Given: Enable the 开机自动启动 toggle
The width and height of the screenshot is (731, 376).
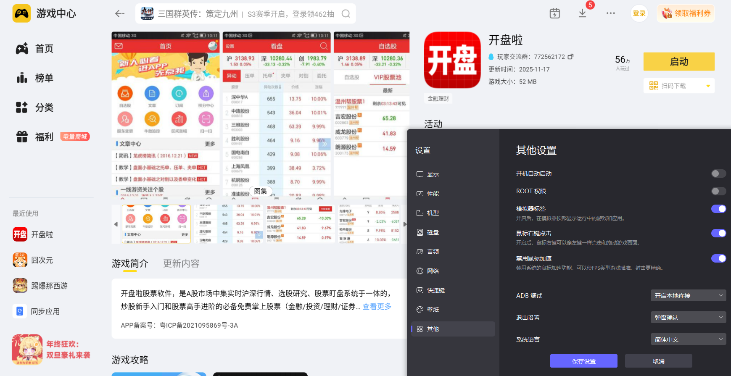Looking at the screenshot, I should (718, 174).
